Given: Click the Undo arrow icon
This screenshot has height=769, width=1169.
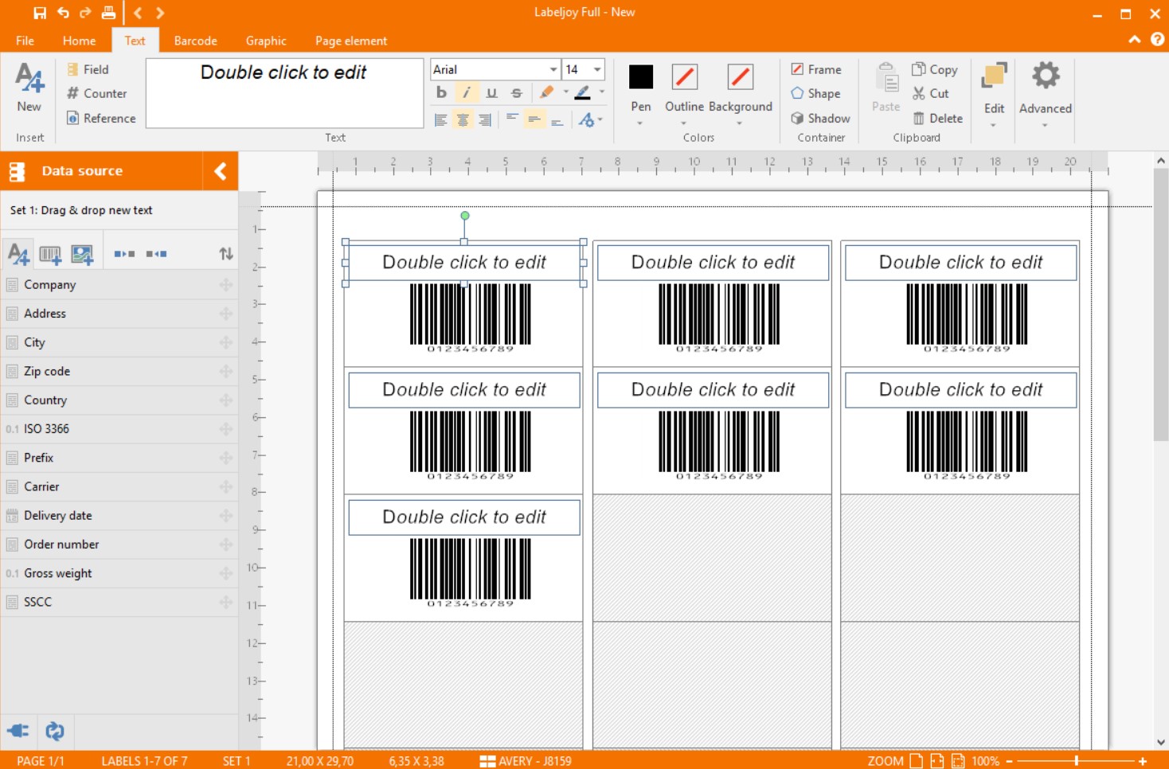Looking at the screenshot, I should point(63,13).
